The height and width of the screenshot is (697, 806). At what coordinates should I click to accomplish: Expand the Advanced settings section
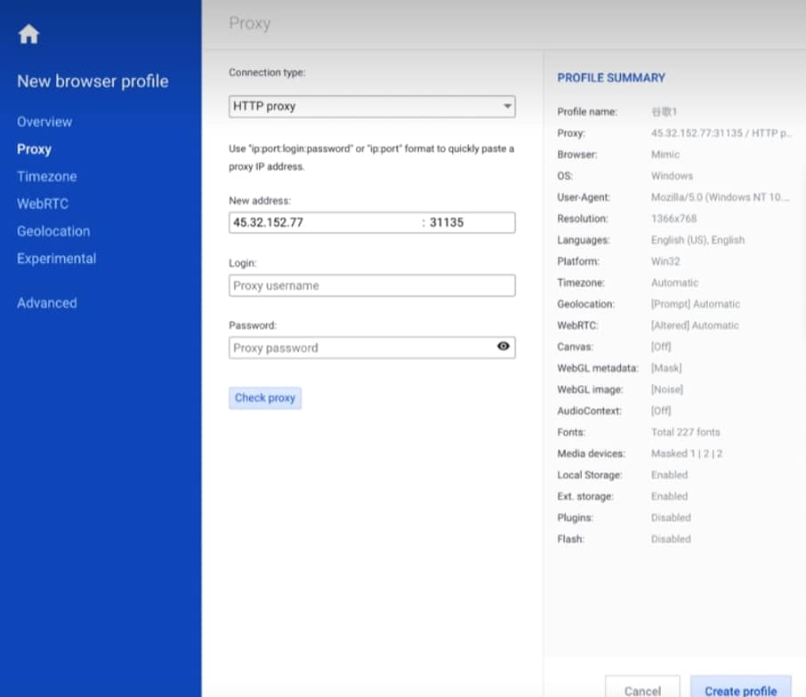coord(47,302)
